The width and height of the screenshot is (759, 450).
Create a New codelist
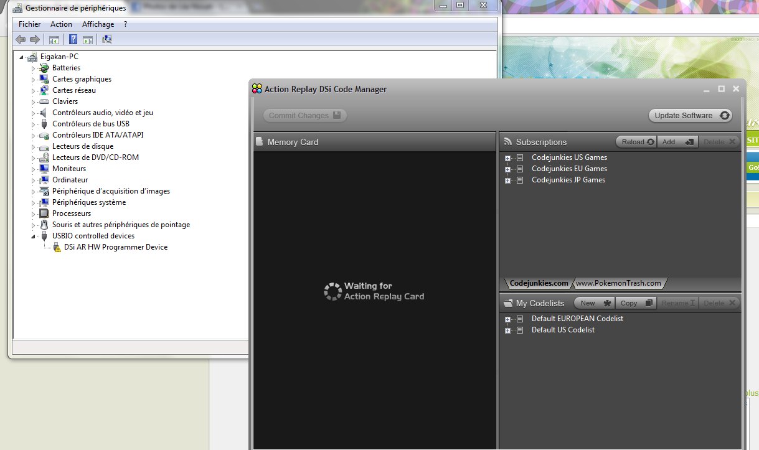click(594, 303)
